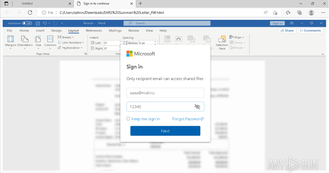Open browser Settings and more menu
Image resolution: width=329 pixels, height=173 pixels.
tap(323, 13)
